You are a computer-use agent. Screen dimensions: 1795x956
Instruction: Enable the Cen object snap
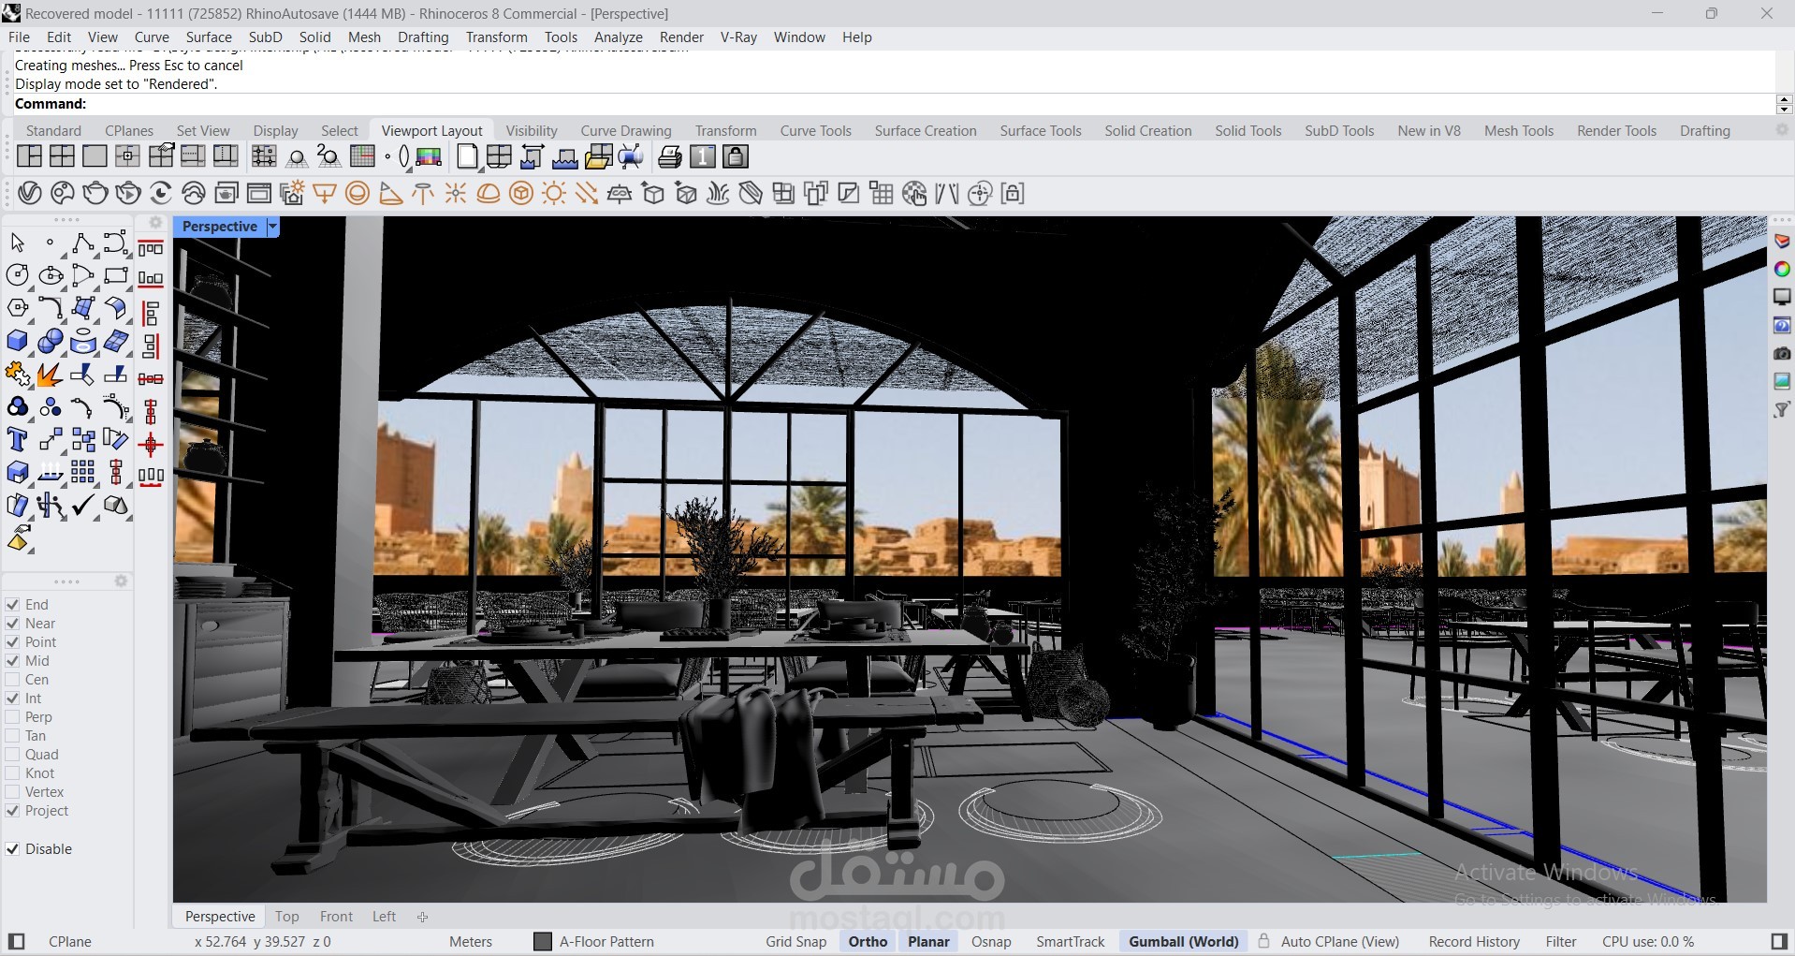point(13,680)
